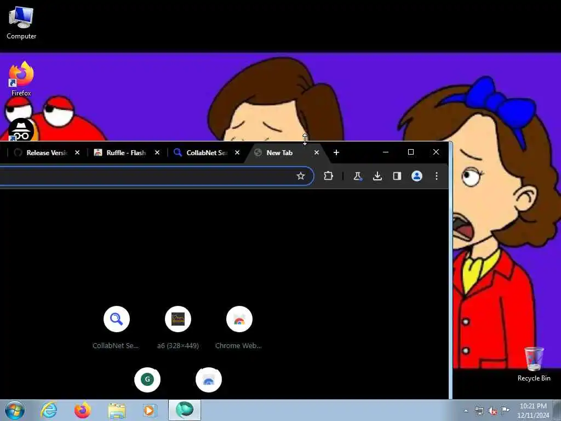Open the muted volume tray icon
The height and width of the screenshot is (421, 561).
[x=493, y=411]
